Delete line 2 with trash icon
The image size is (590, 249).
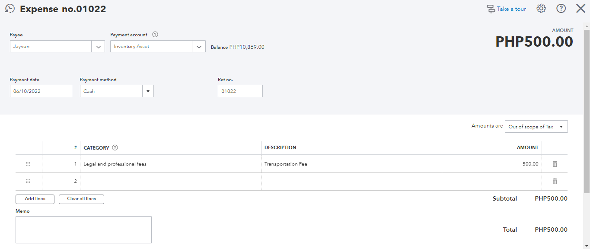coord(555,181)
